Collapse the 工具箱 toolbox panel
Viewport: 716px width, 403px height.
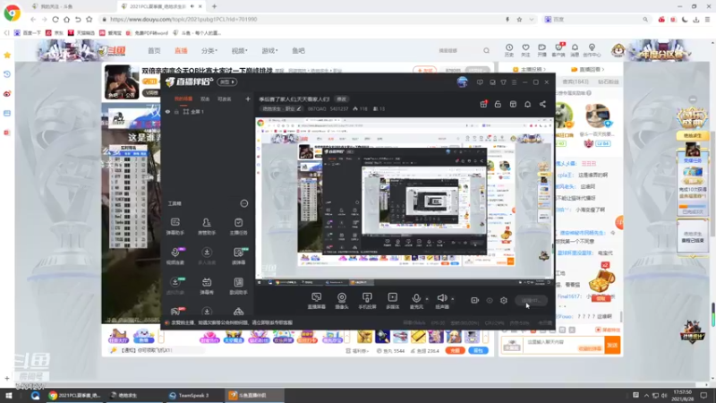tap(244, 203)
